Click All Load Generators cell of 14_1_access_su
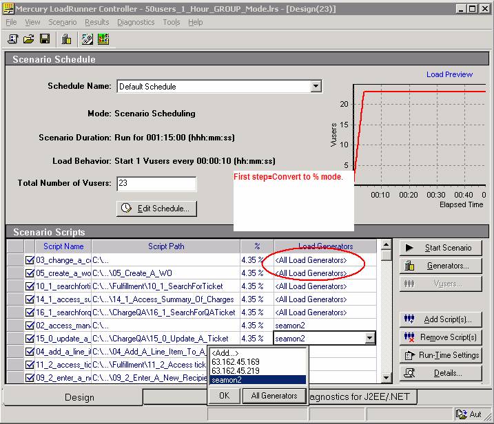494x424 pixels. point(325,299)
